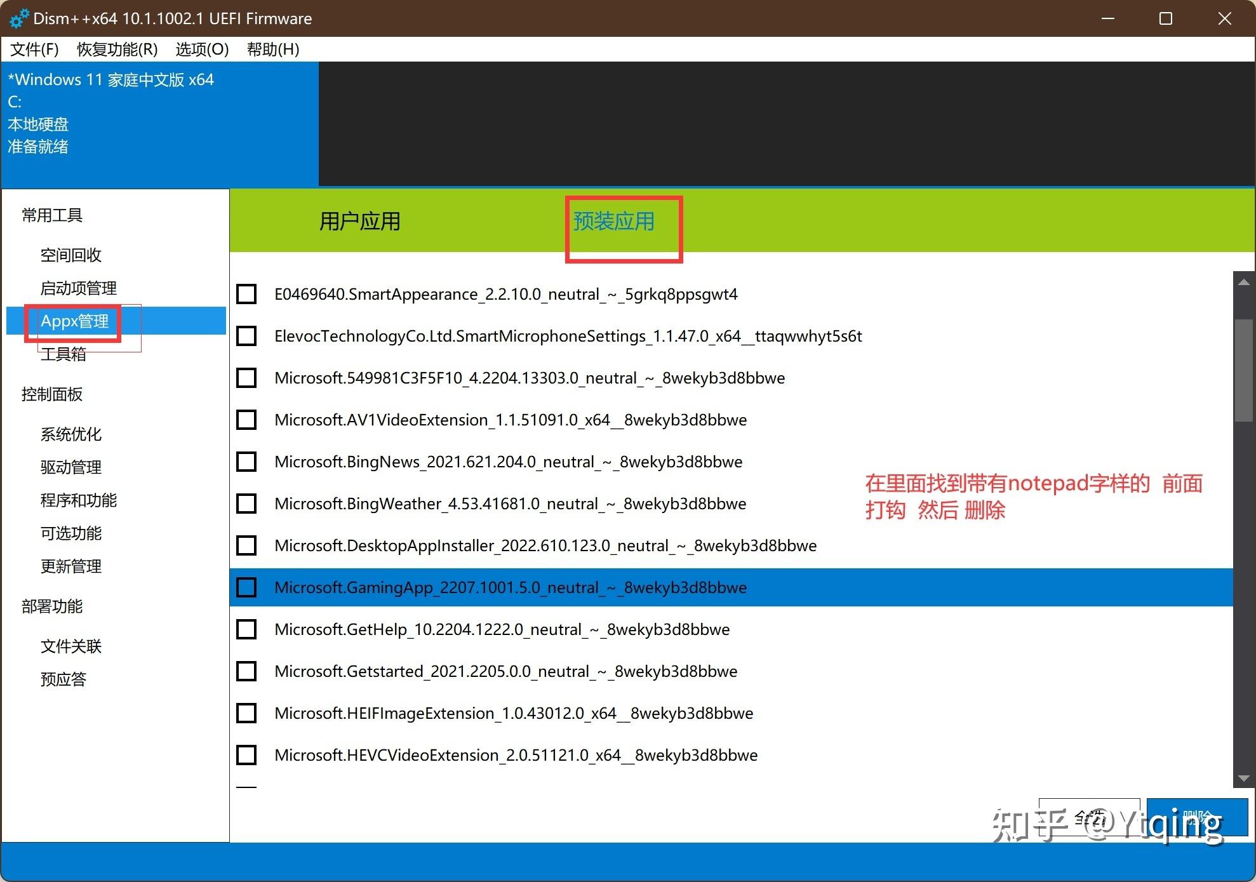1256x882 pixels.
Task: Go to 启动项管理 in sidebar
Action: (79, 288)
